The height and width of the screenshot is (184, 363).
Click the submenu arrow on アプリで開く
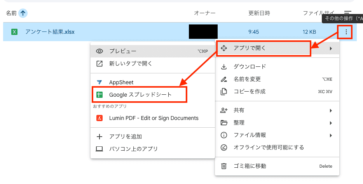331,49
